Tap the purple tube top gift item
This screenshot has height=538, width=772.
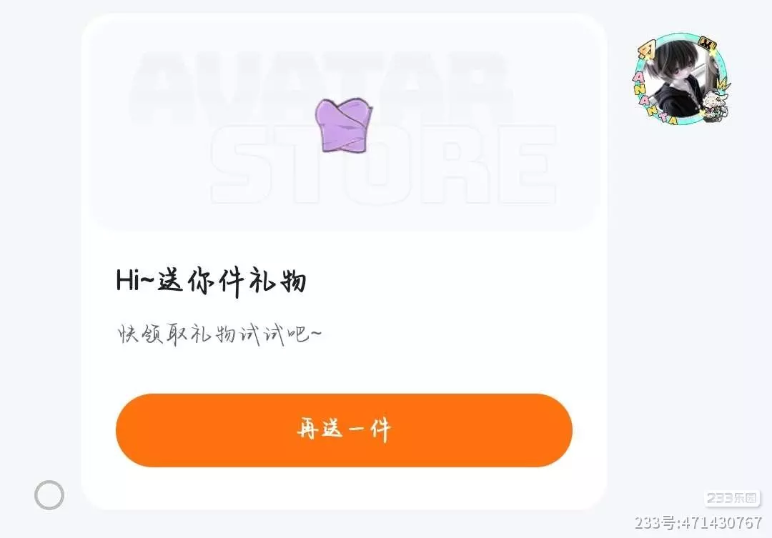coord(344,125)
